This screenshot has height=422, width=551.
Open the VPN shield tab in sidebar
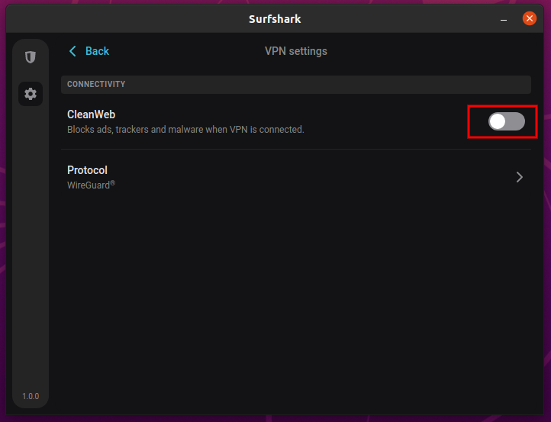(31, 57)
